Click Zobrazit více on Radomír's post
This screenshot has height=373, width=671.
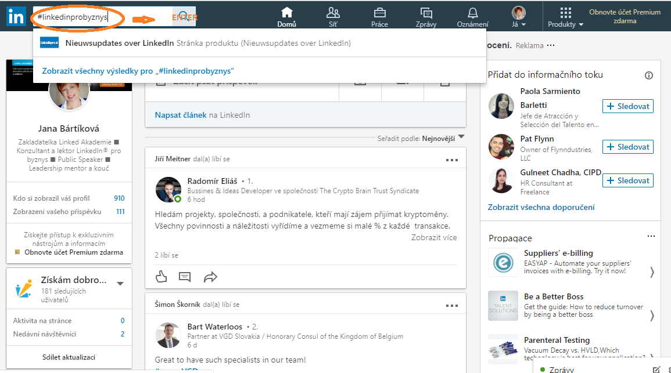pos(434,238)
